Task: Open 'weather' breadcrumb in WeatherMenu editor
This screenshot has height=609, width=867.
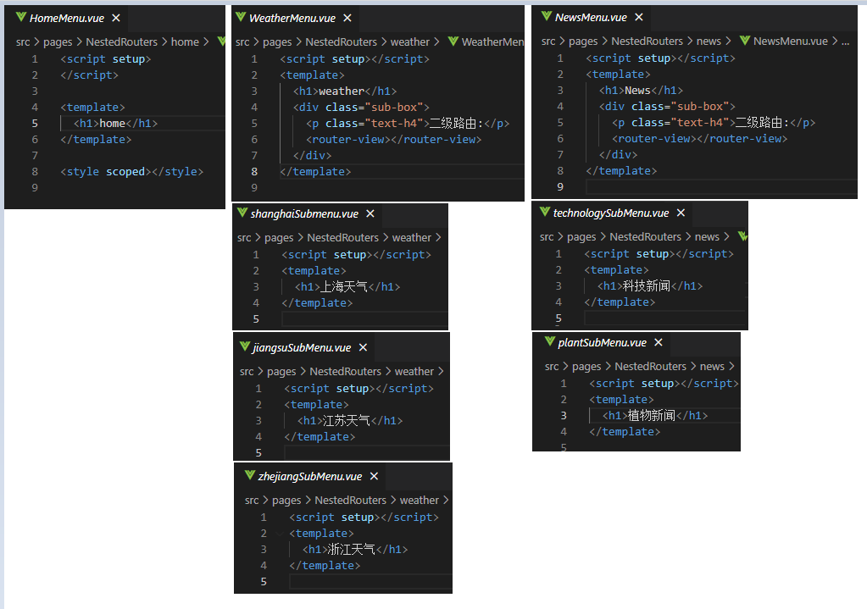Action: coord(409,42)
